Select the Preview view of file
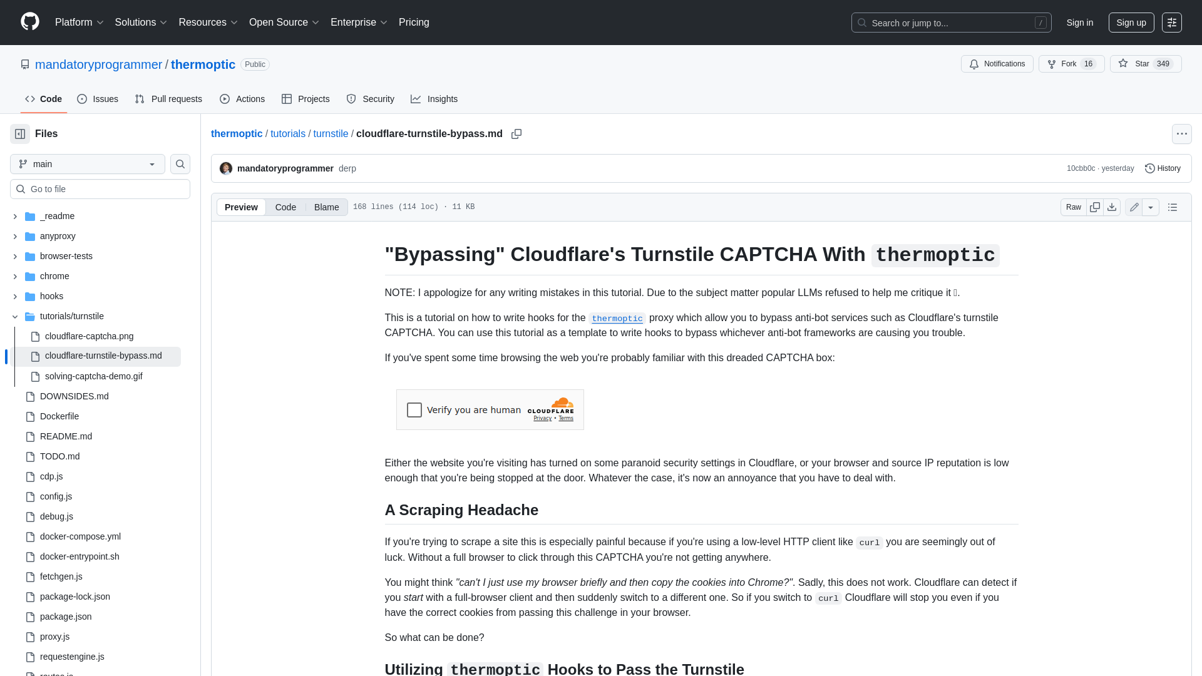 point(241,207)
